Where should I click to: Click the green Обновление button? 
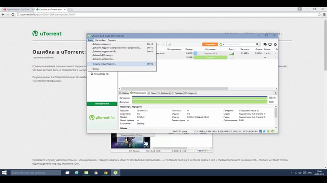102,104
